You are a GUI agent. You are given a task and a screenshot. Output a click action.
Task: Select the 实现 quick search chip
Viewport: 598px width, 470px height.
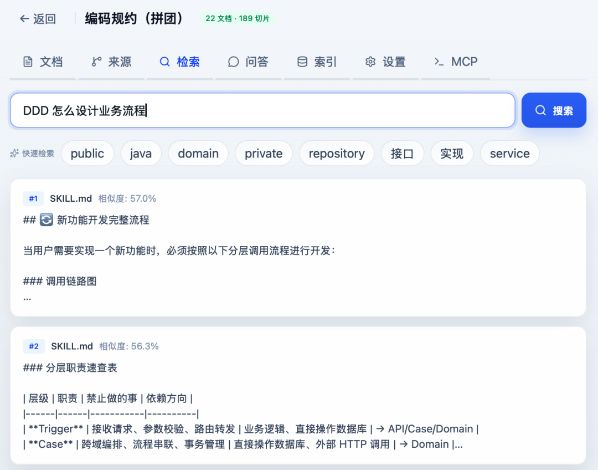pos(452,154)
